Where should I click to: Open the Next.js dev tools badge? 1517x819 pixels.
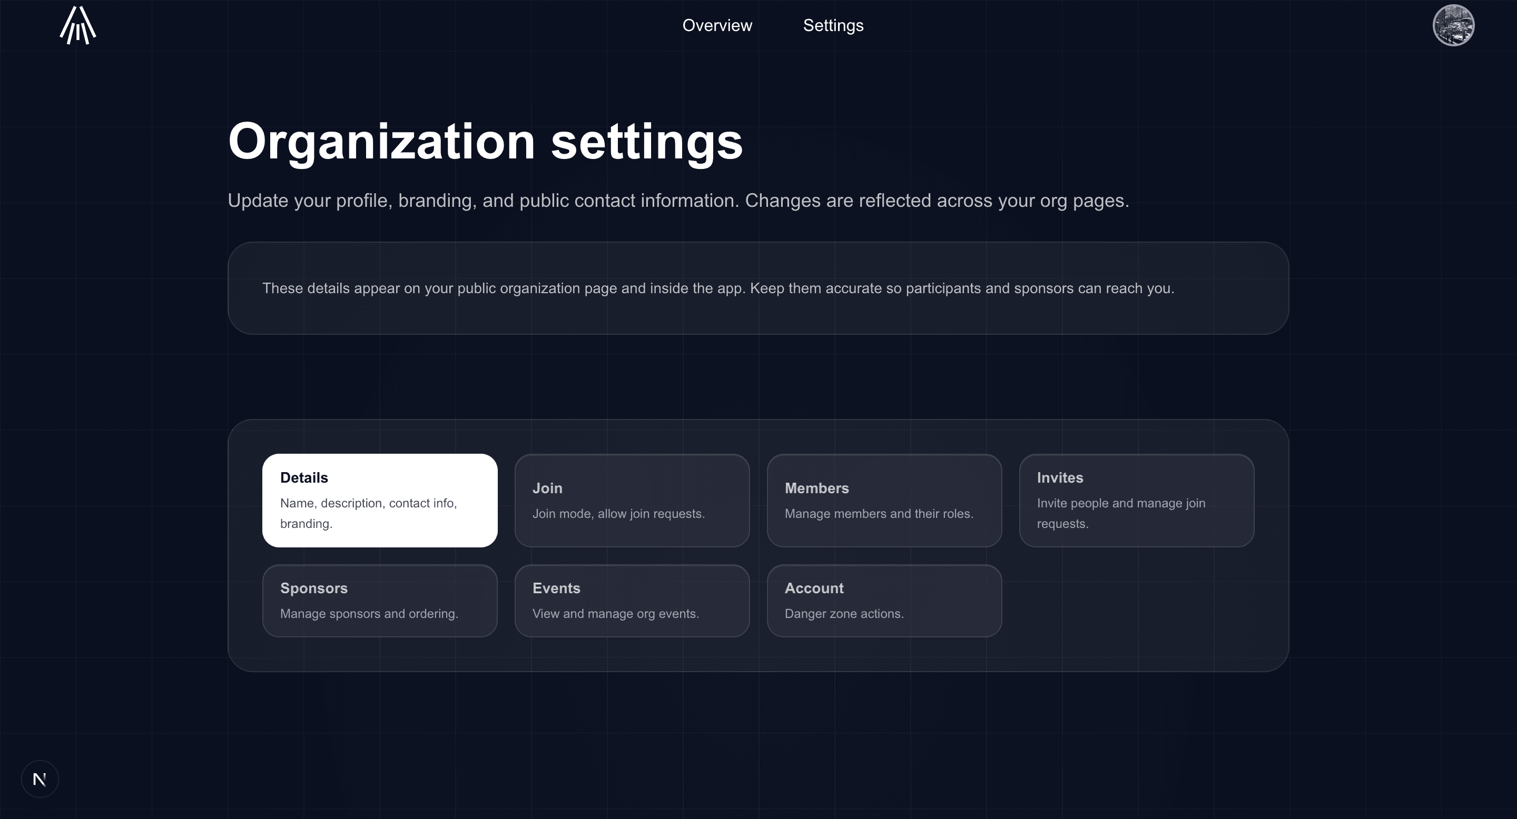coord(40,779)
